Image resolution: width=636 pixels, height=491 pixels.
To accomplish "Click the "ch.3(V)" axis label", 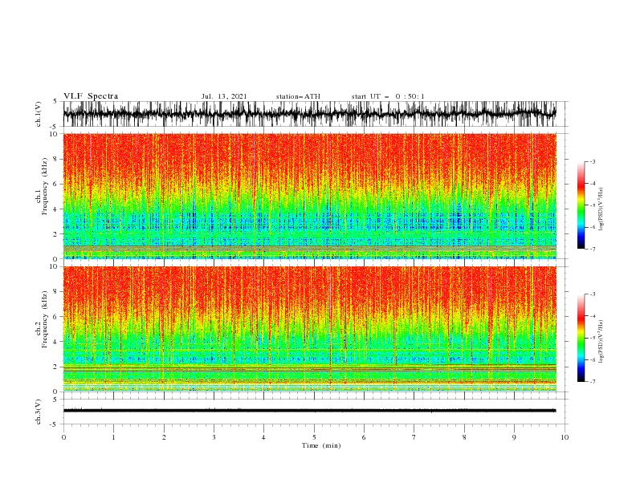I will [x=39, y=412].
